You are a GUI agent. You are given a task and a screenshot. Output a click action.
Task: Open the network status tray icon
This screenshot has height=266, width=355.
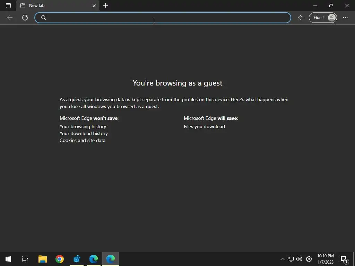click(x=291, y=259)
